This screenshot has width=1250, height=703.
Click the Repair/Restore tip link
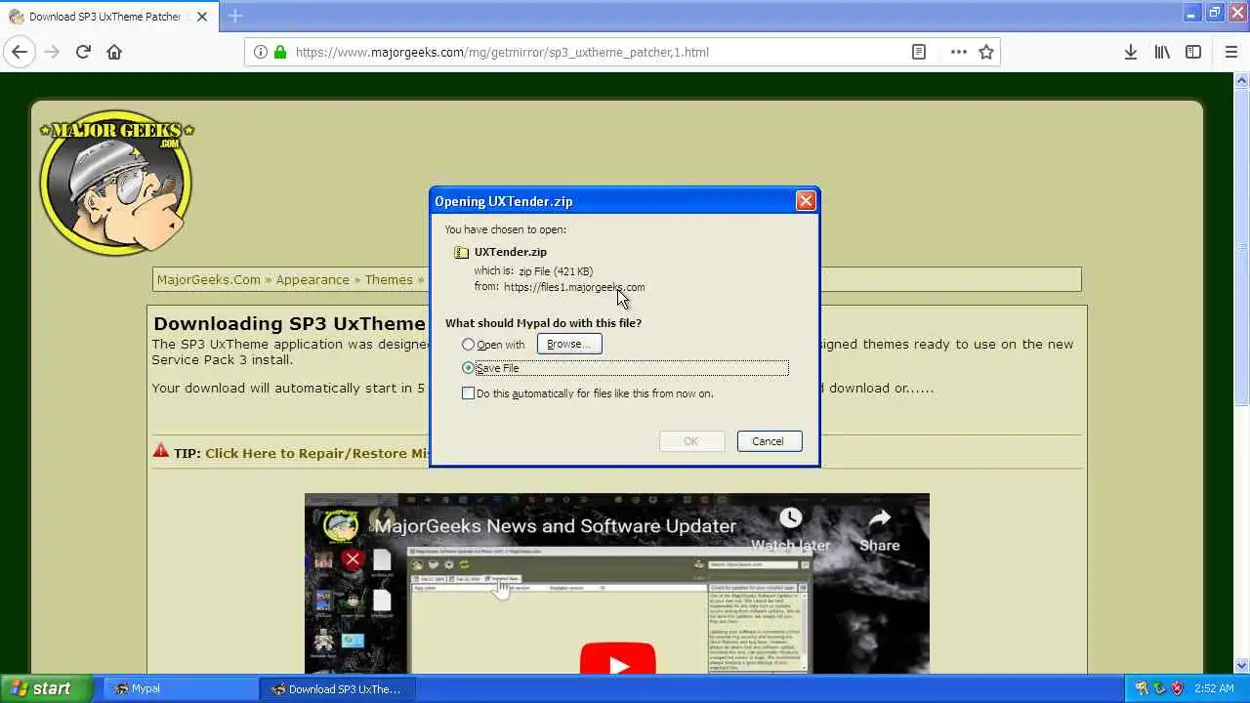(317, 453)
